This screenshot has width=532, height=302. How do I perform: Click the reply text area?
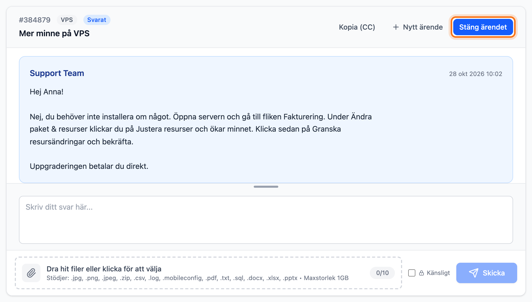[266, 220]
